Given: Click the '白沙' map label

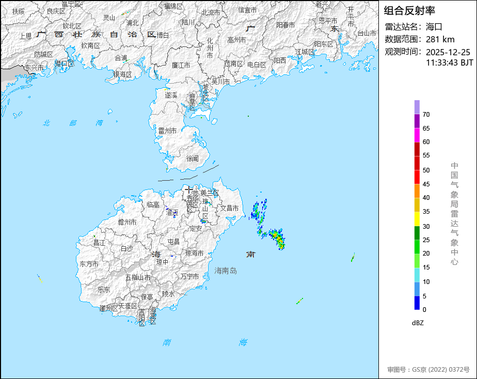Looking at the screenshot, I should [127, 248].
